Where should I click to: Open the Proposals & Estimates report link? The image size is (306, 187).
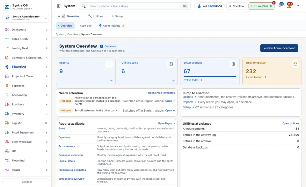[72, 170]
